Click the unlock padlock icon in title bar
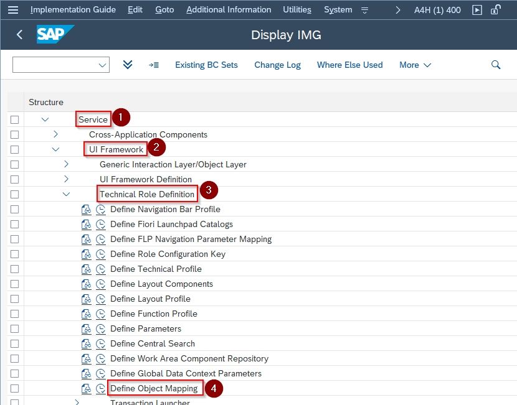 495,9
